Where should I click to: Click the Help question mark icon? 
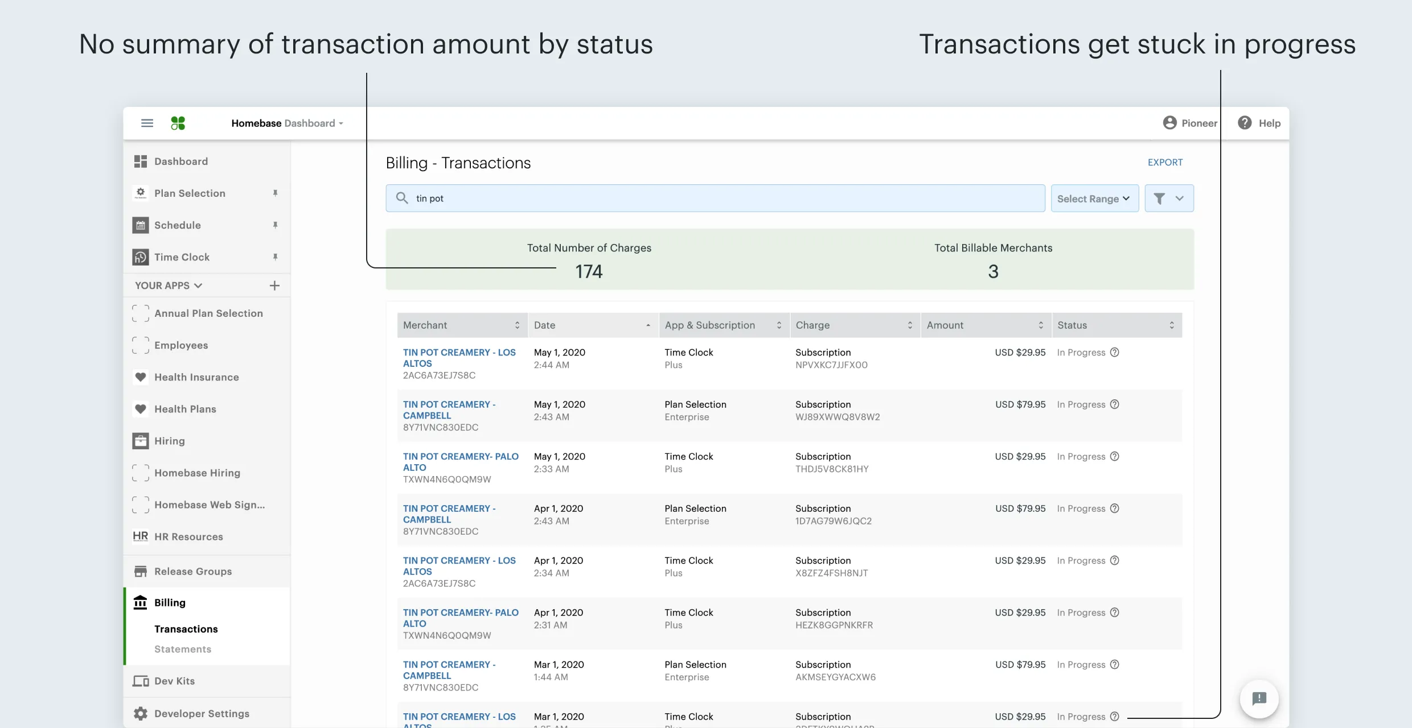(x=1245, y=123)
